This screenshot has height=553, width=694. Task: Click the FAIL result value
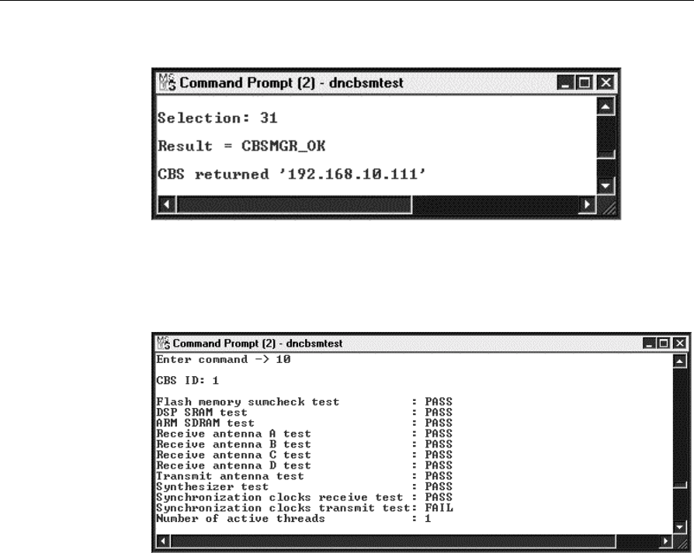[x=439, y=508]
